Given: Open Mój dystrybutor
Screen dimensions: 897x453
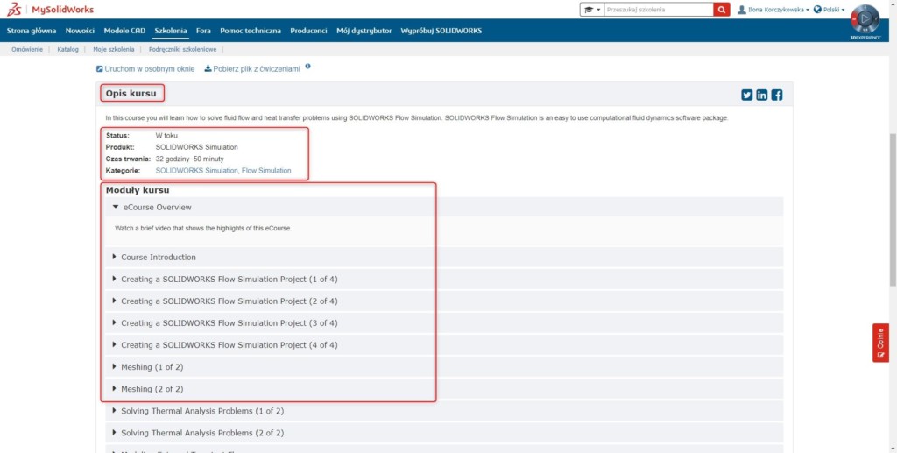Looking at the screenshot, I should (364, 31).
